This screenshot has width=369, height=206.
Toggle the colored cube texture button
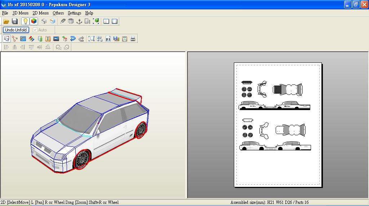click(x=34, y=21)
